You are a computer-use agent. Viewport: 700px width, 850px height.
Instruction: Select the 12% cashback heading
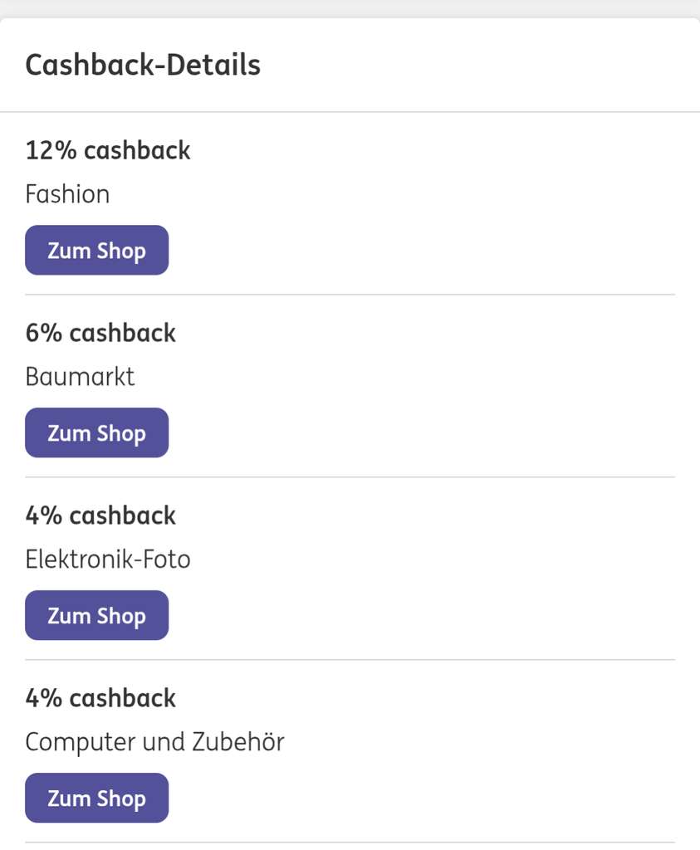[108, 150]
